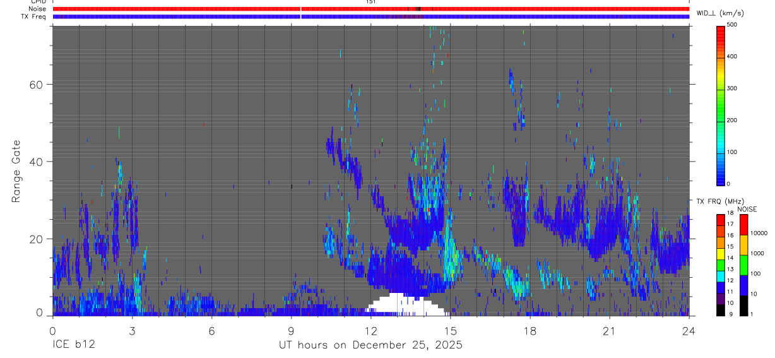Click the 60 label on the Range Gate axis

35,85
